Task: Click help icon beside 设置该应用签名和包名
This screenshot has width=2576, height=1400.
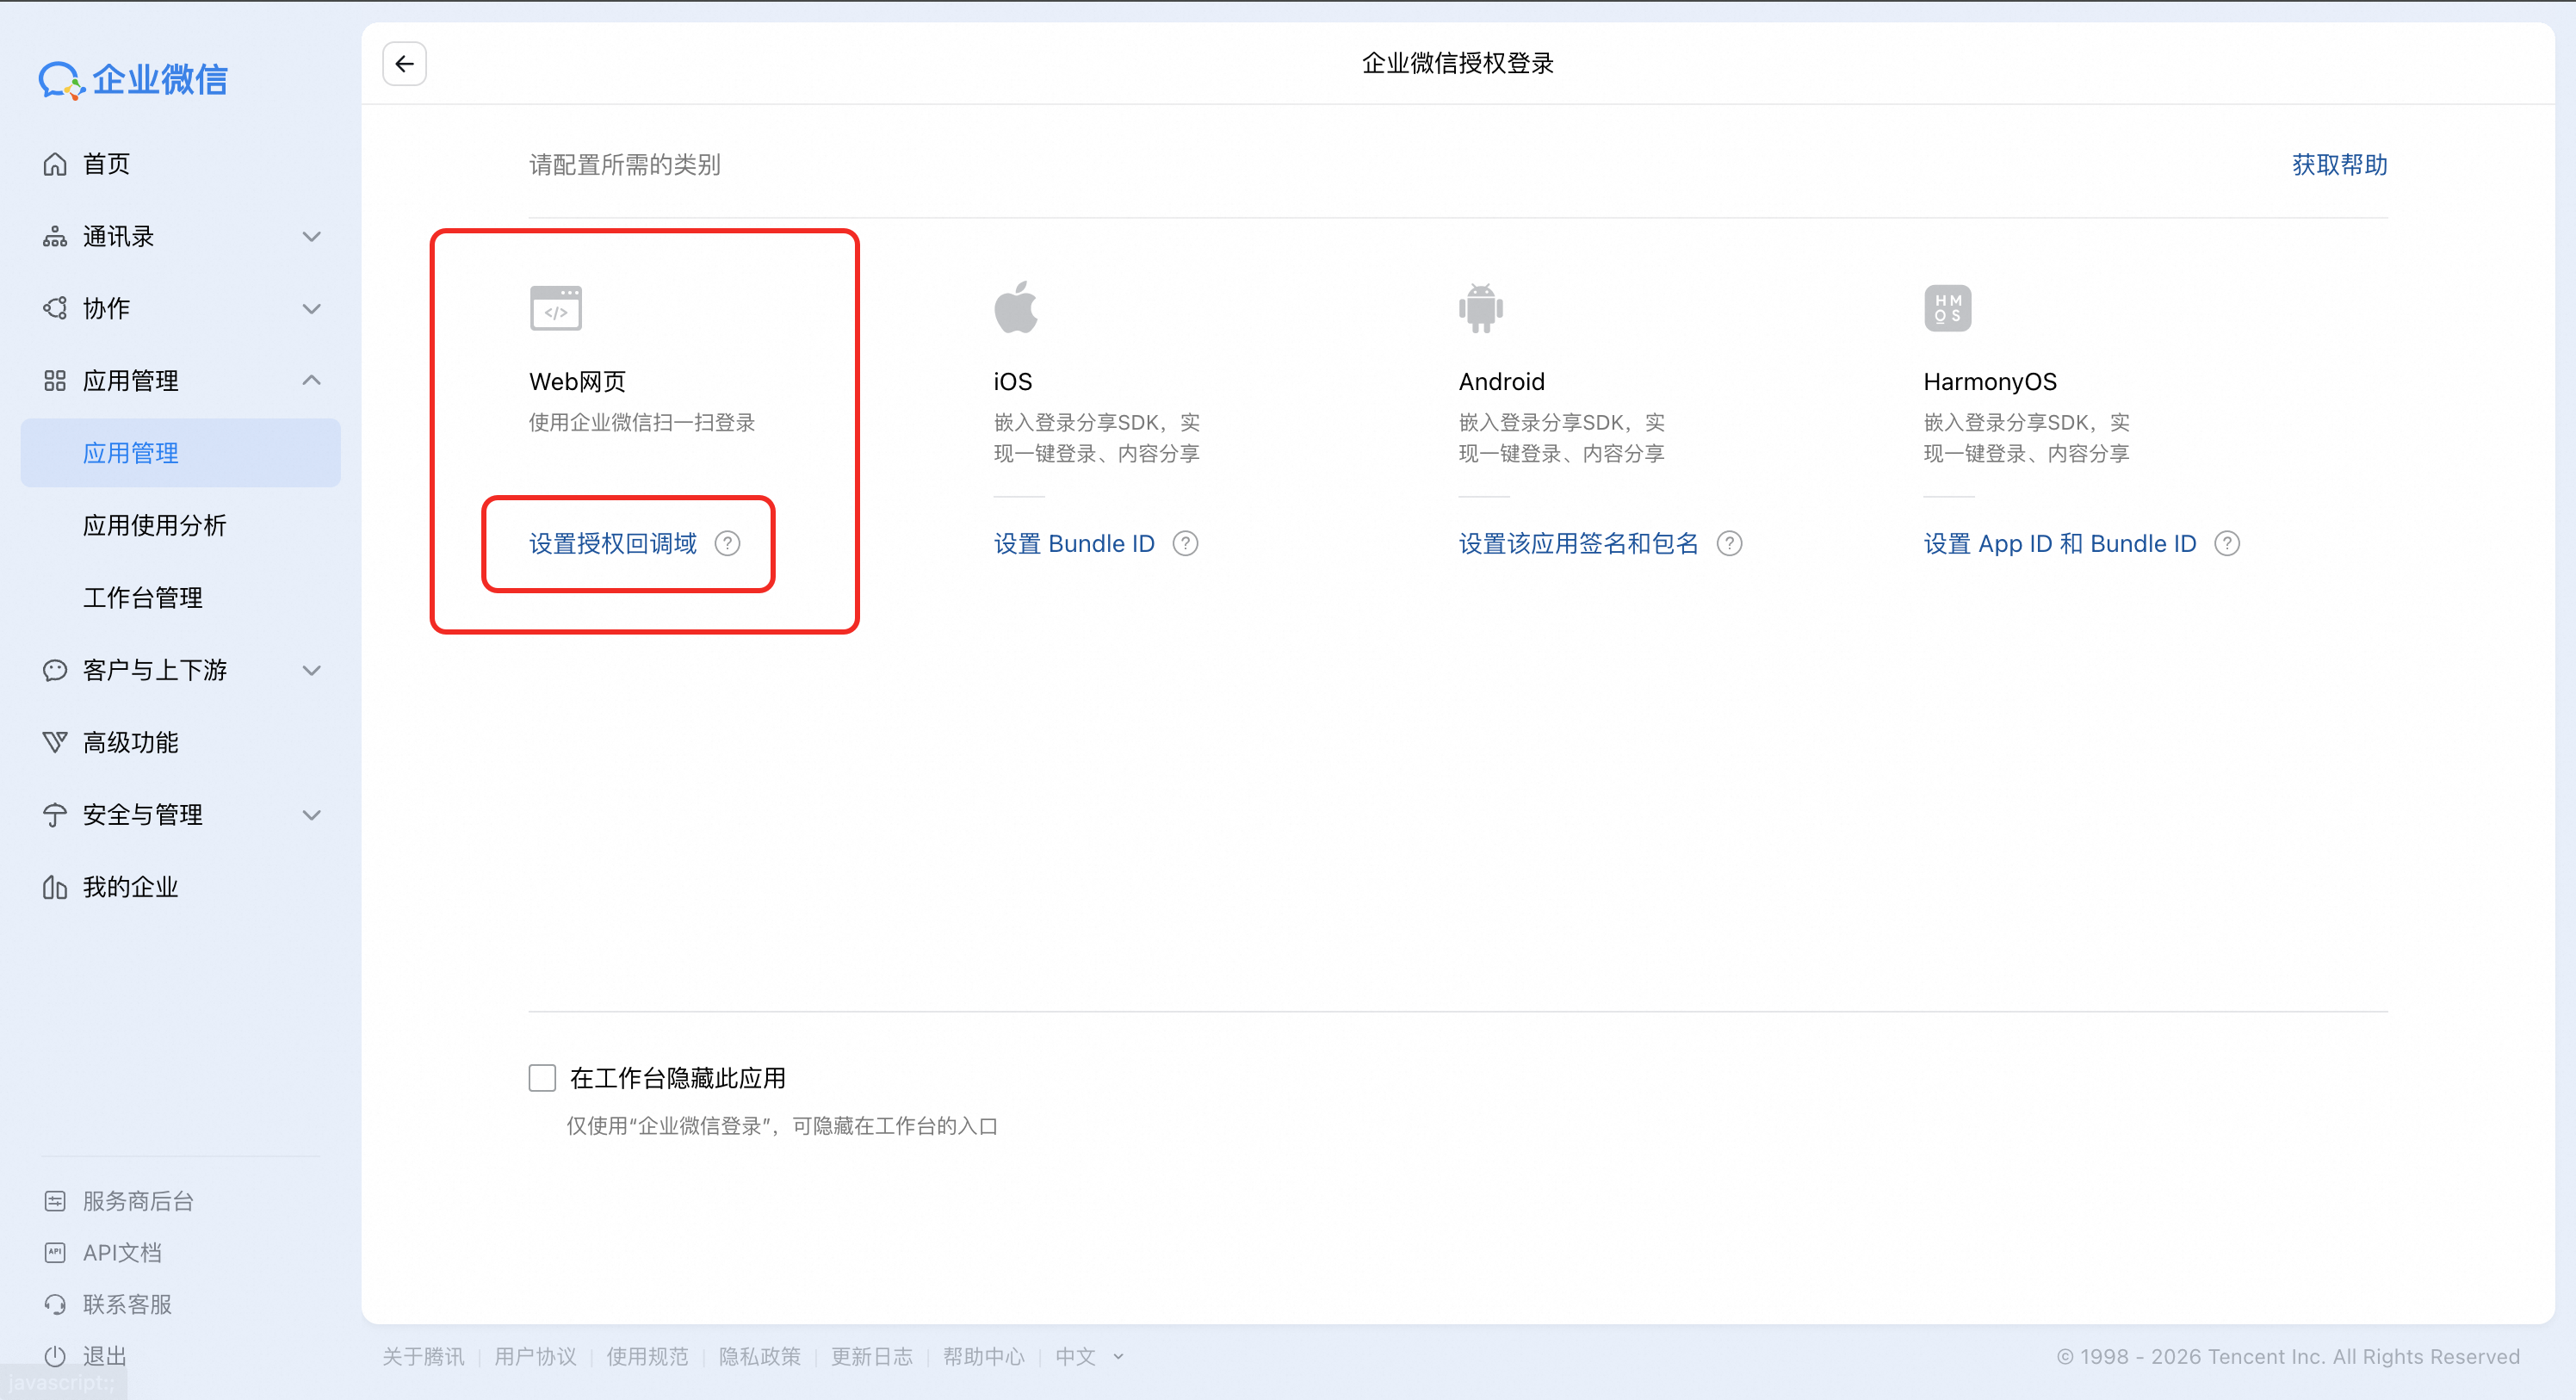Action: (1729, 544)
